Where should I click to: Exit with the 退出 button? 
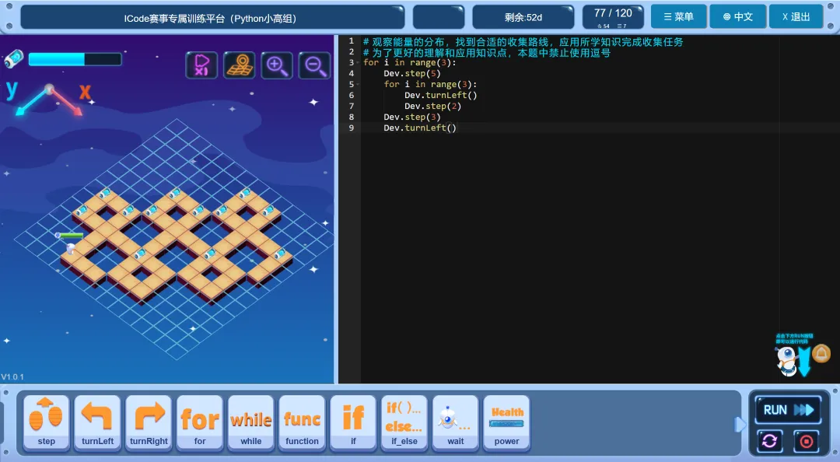pyautogui.click(x=796, y=16)
